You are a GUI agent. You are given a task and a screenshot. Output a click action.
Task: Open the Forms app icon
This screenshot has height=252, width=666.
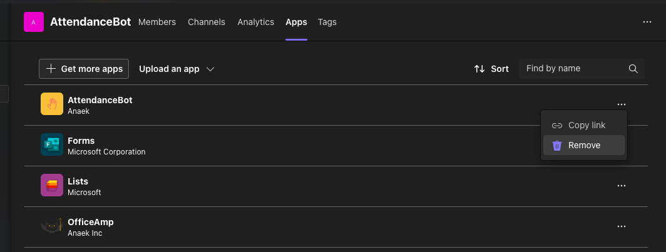pyautogui.click(x=52, y=144)
